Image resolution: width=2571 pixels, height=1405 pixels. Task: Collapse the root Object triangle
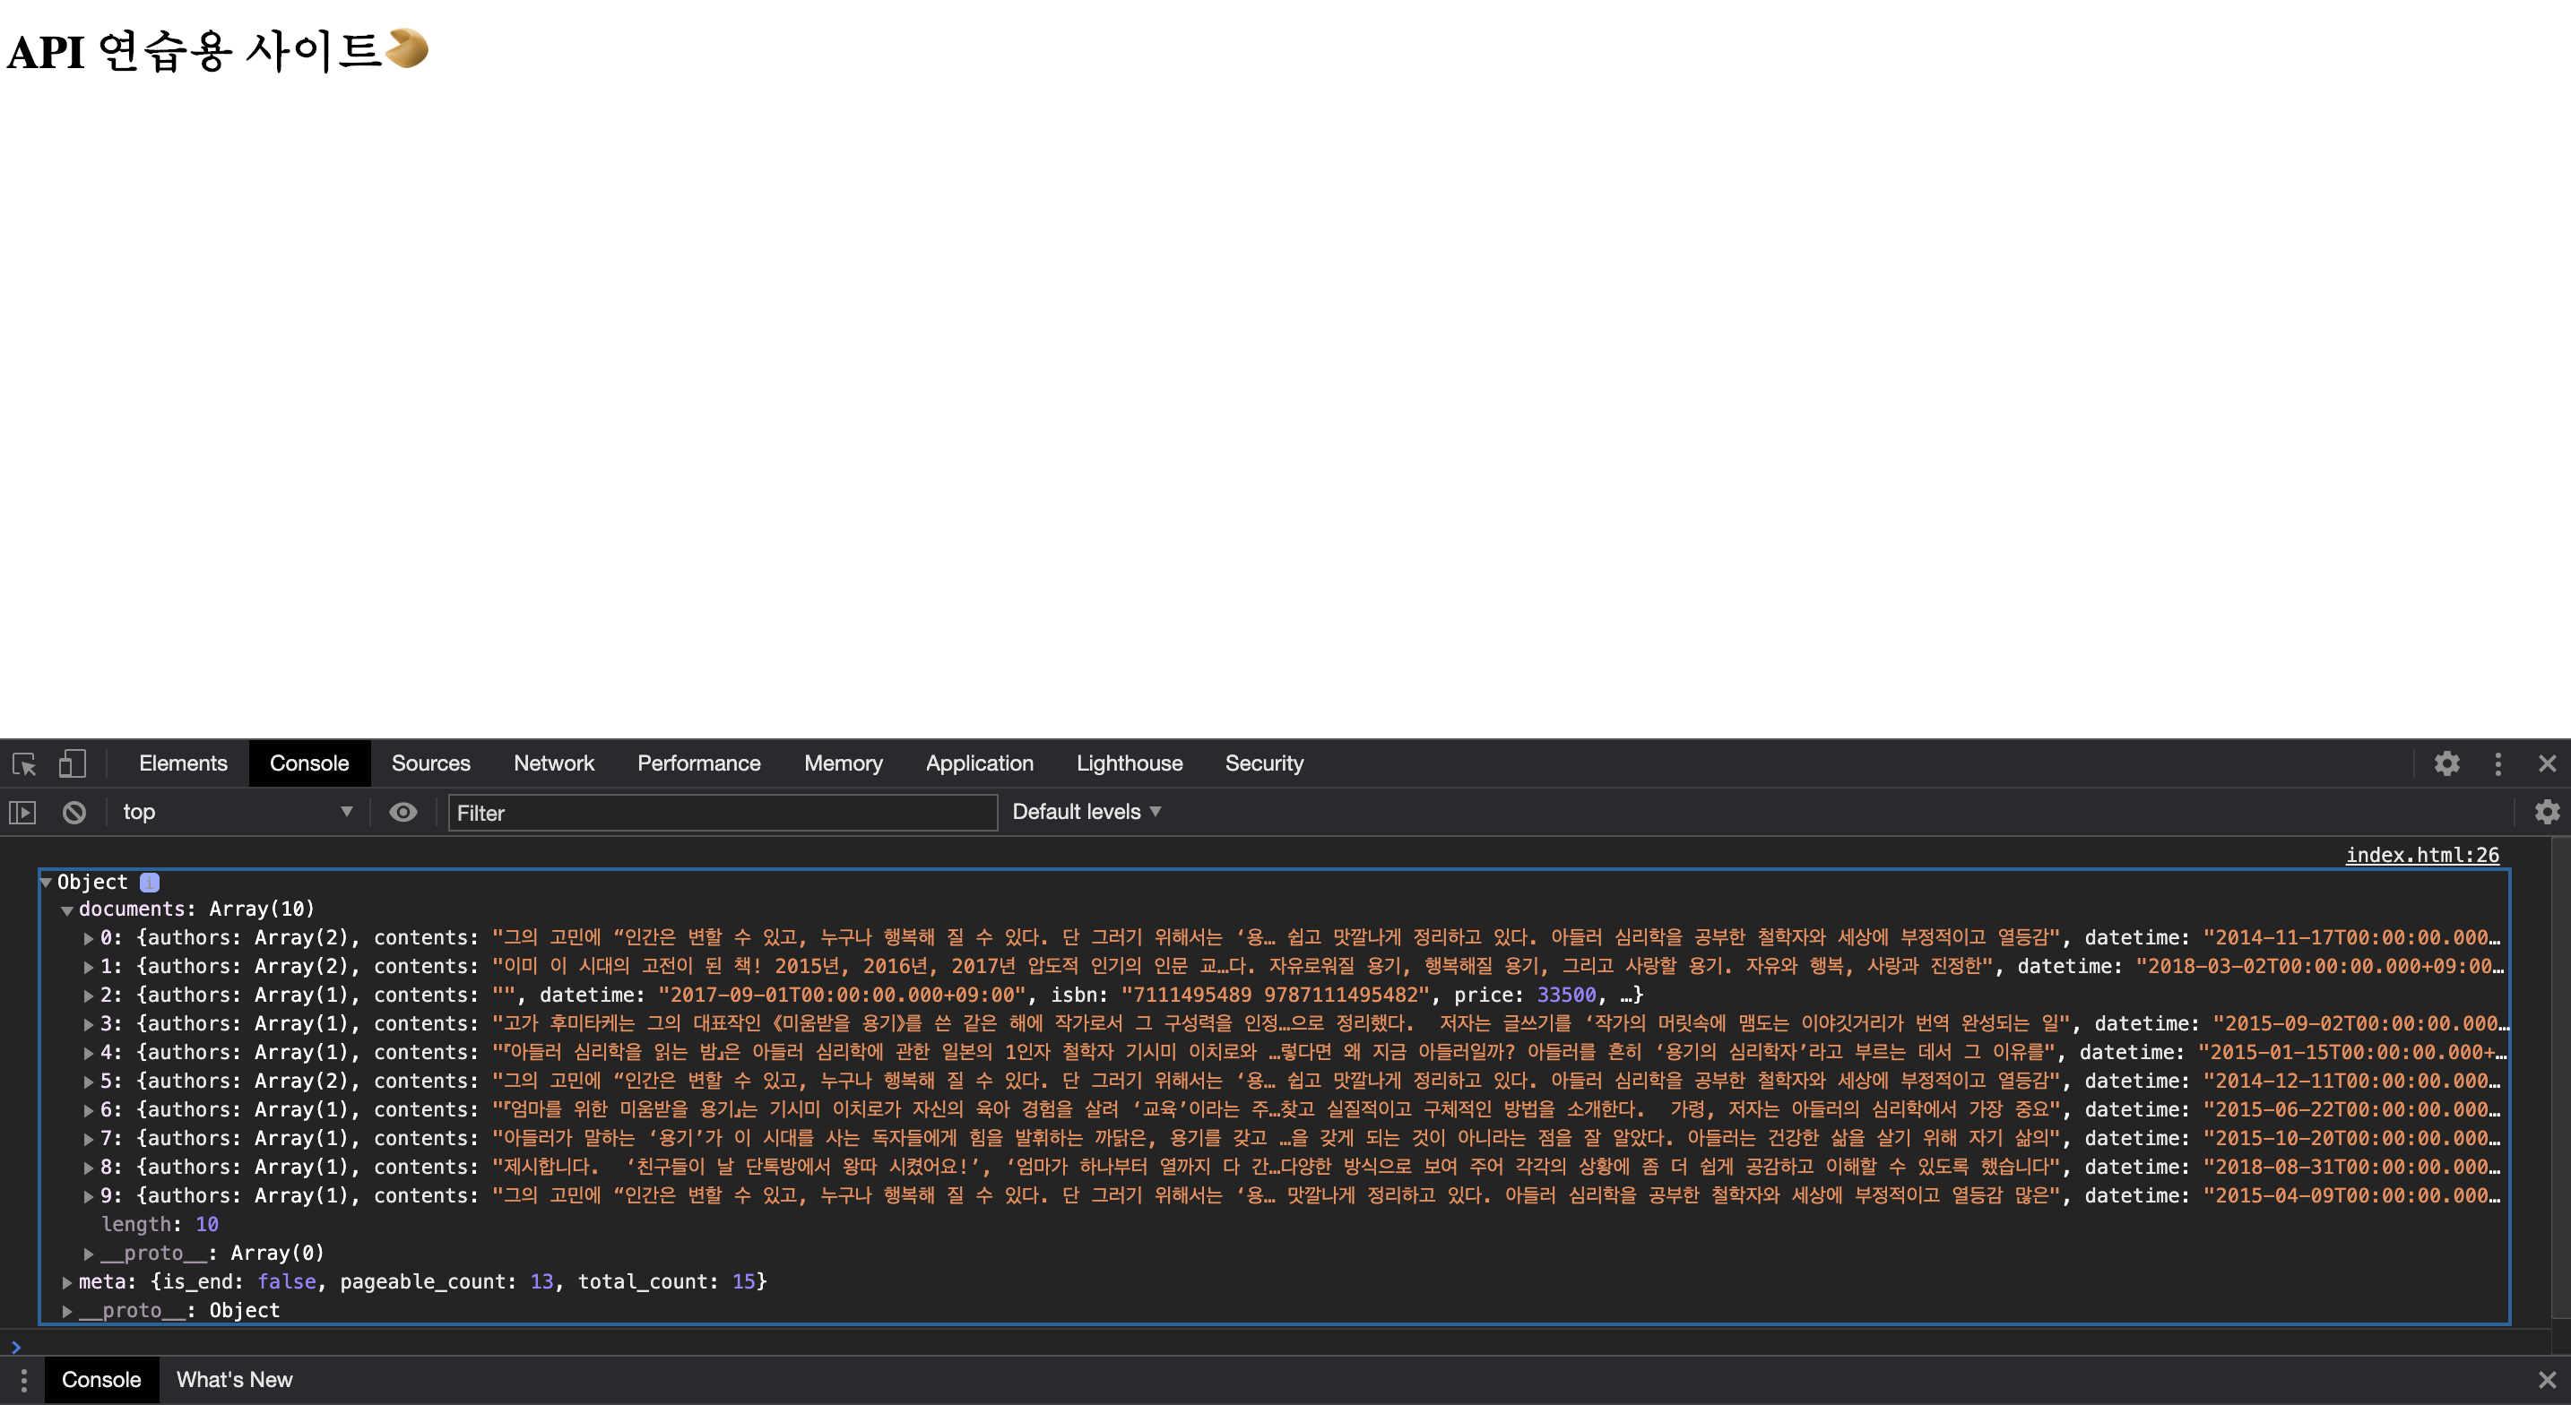[46, 882]
